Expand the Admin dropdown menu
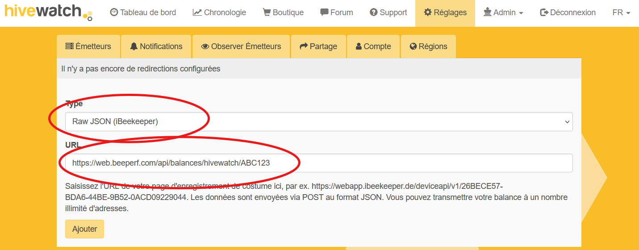This screenshot has height=250, width=639. point(503,12)
